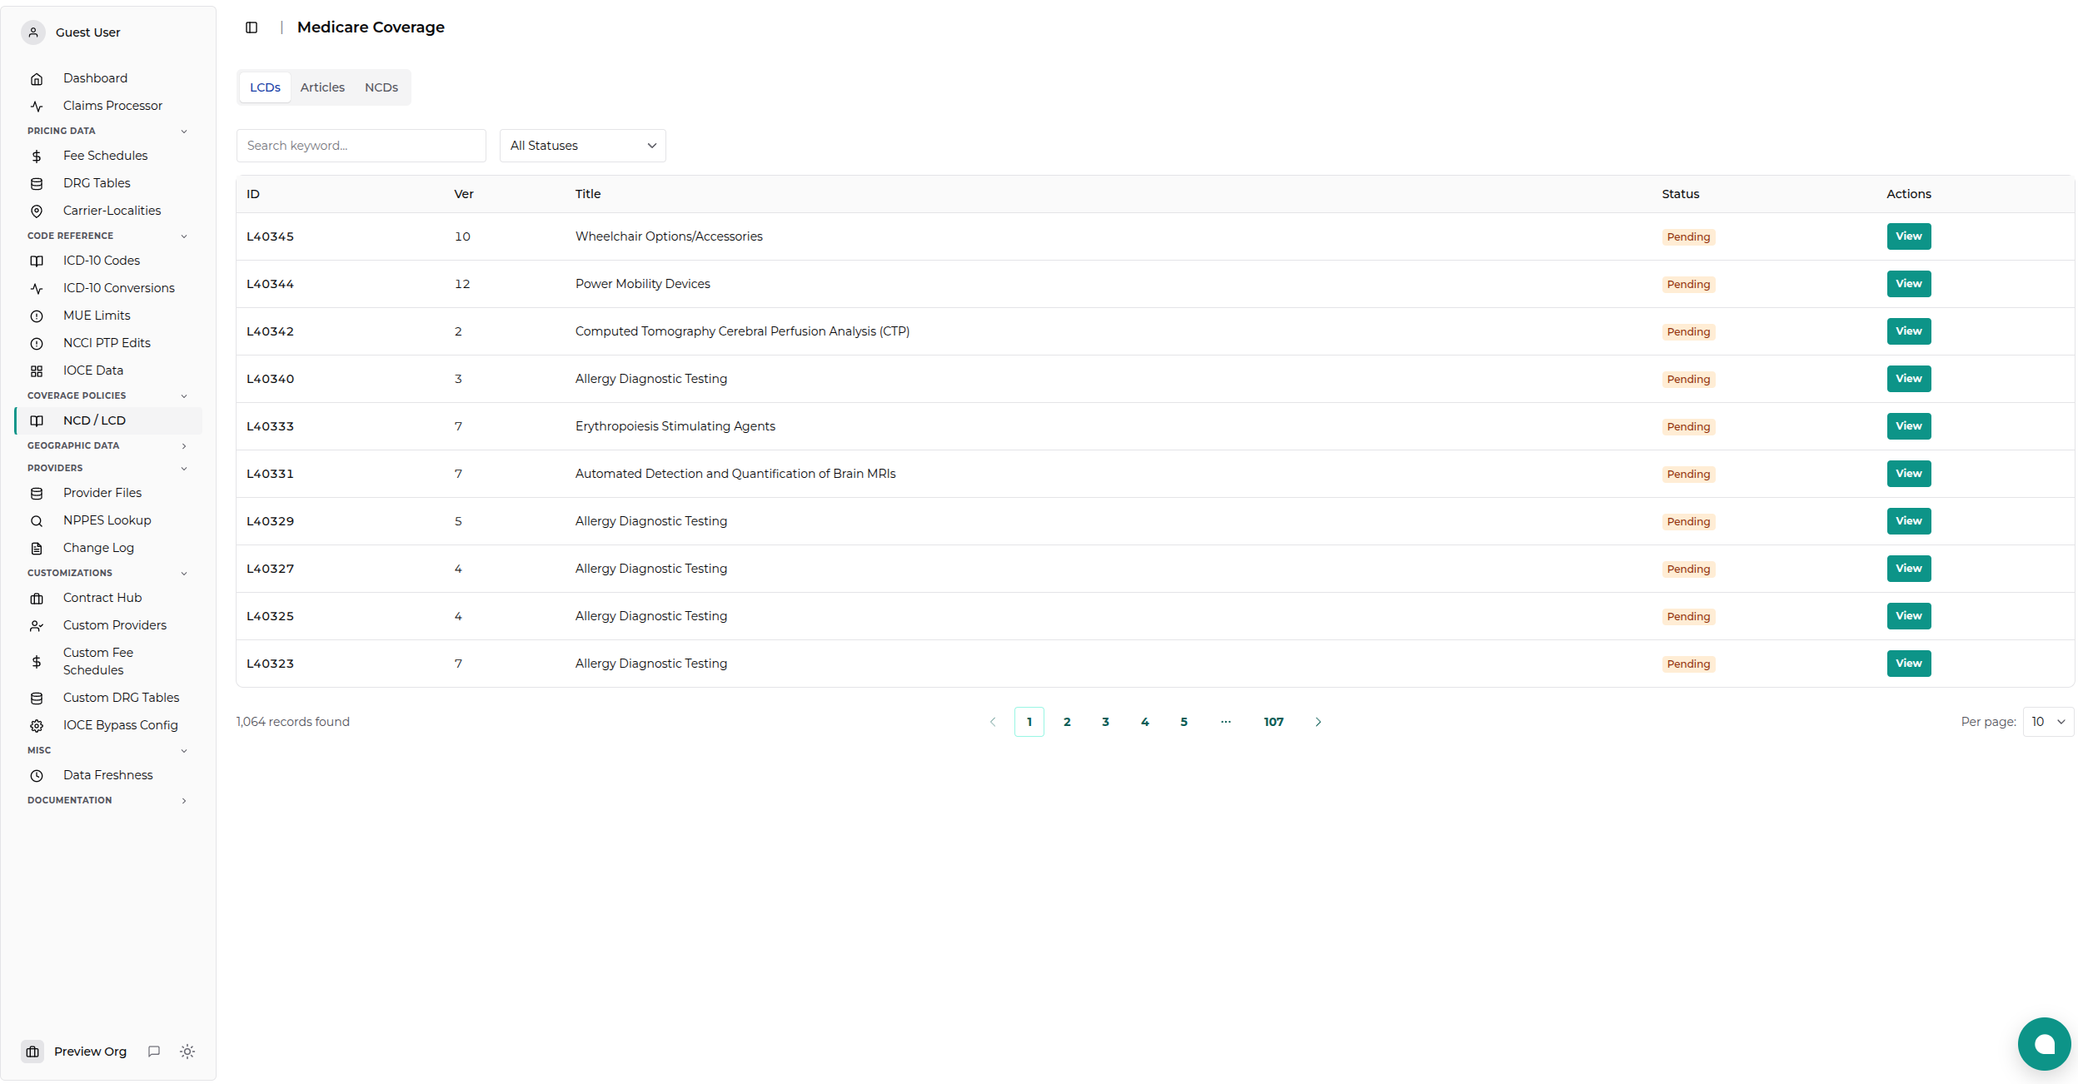View LCD L40344 Power Mobility Devices
The image size is (2078, 1084).
[1908, 284]
